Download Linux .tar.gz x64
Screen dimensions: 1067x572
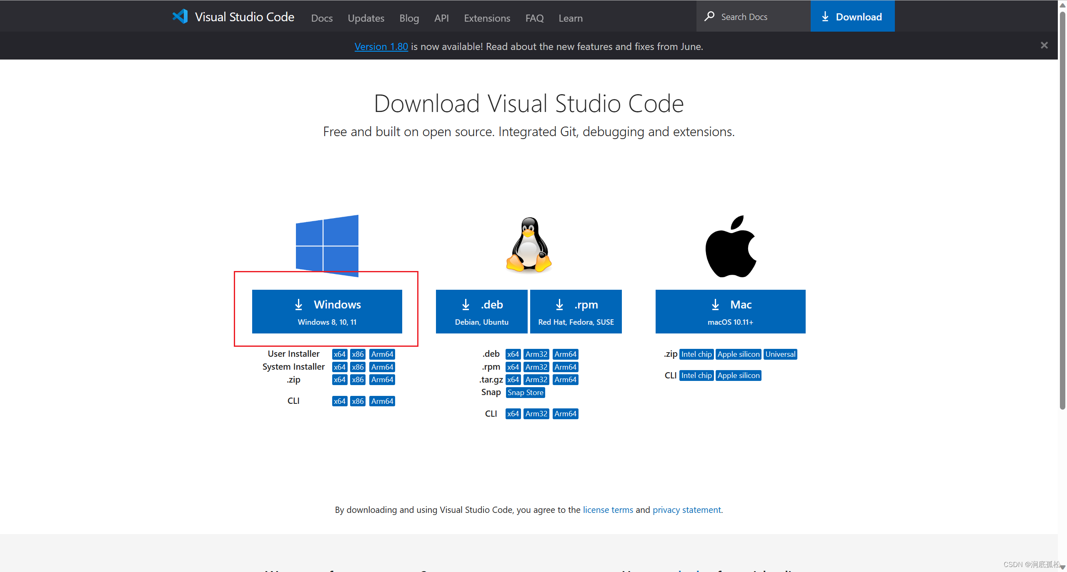(x=513, y=380)
